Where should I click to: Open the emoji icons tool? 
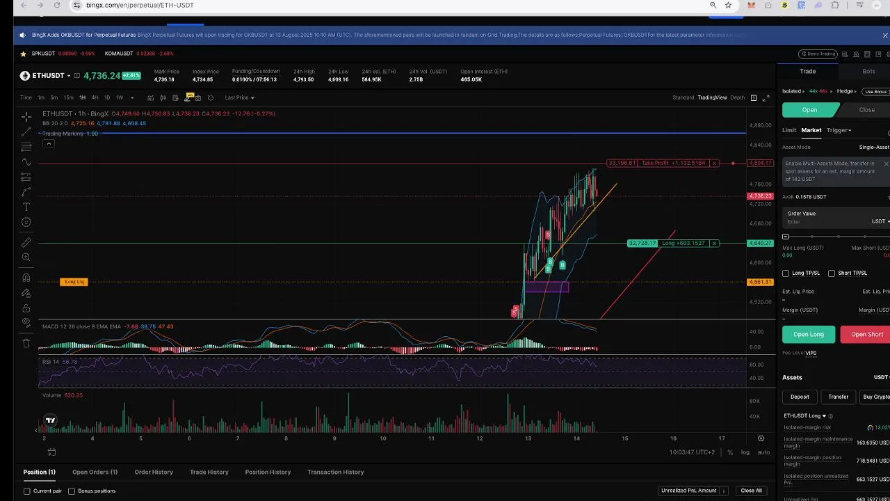point(26,222)
